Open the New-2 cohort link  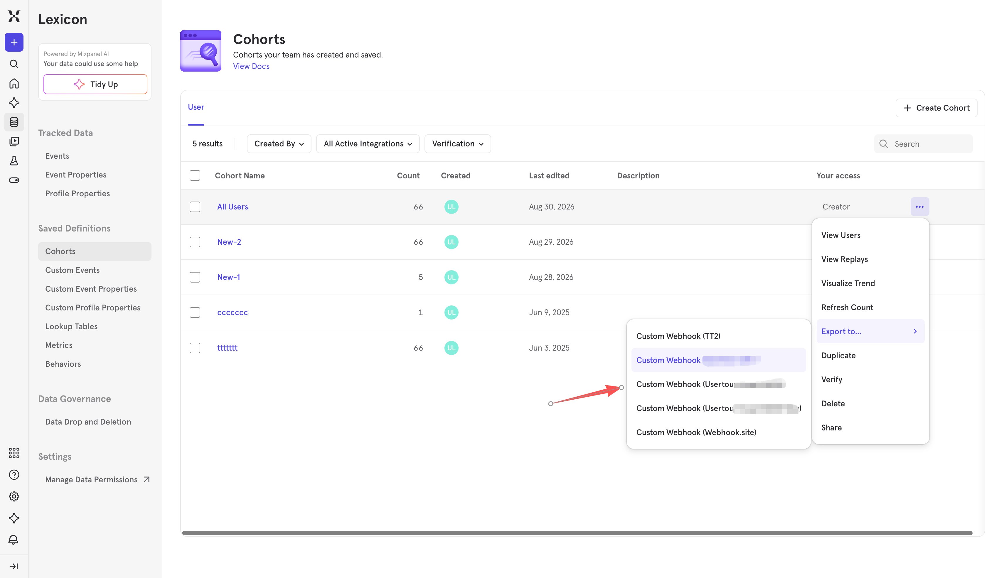point(229,242)
